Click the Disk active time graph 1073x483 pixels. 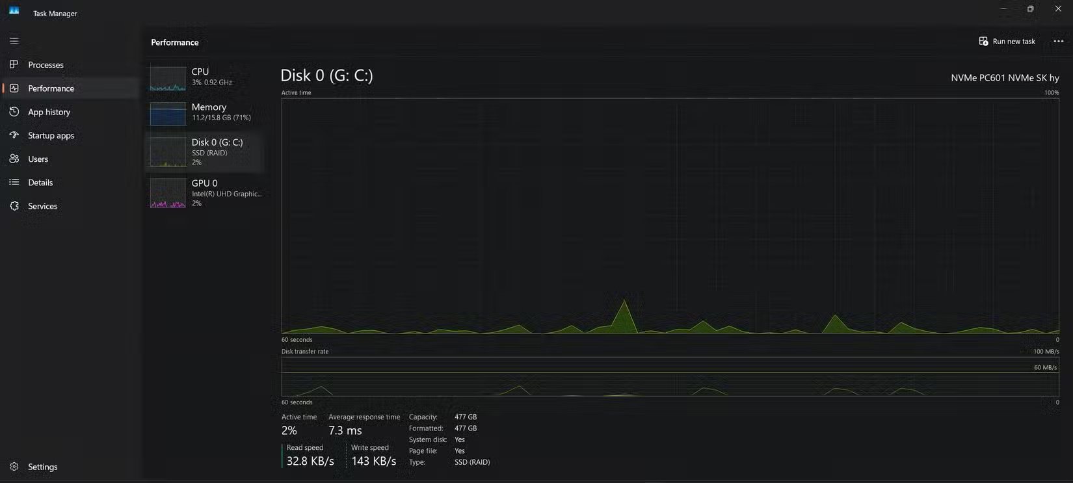tap(670, 216)
